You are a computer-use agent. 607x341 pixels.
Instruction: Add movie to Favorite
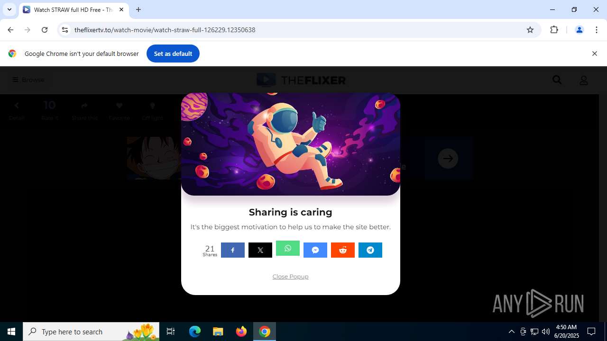[119, 111]
